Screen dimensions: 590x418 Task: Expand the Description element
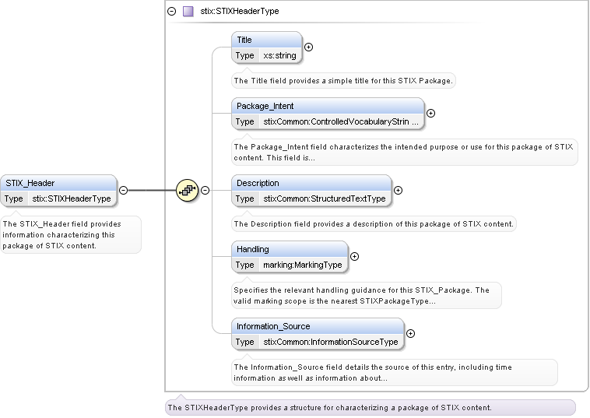point(398,190)
